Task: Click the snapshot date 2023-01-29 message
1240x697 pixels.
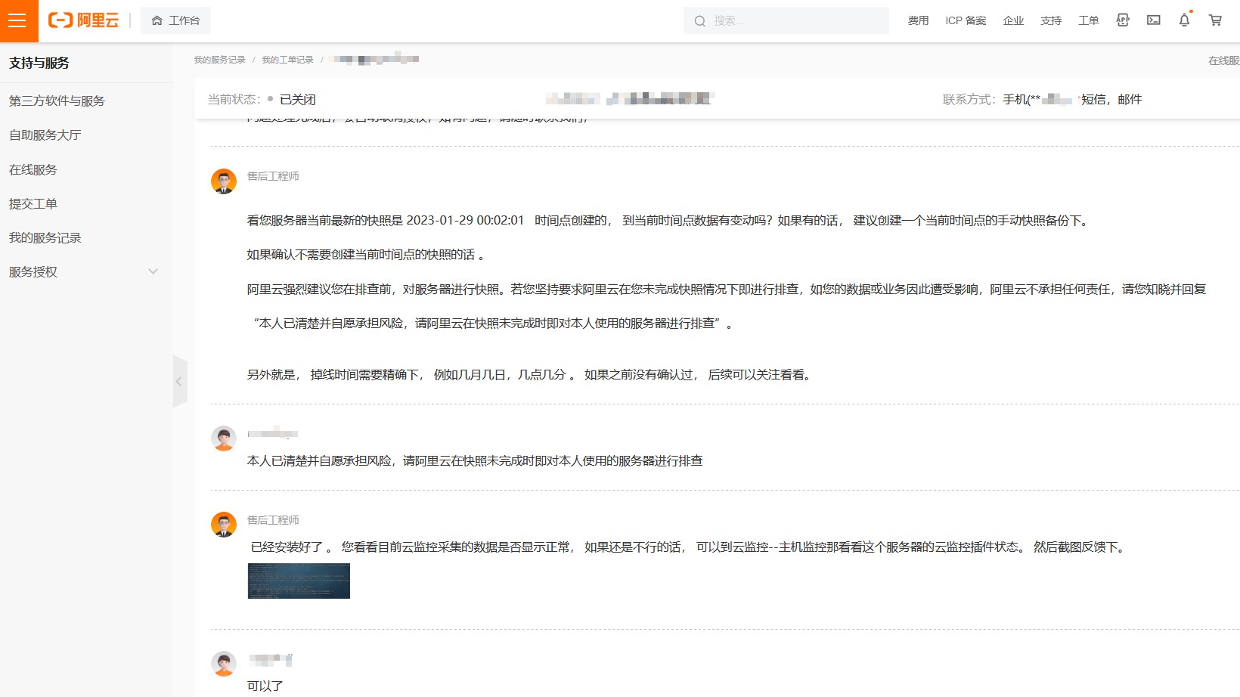Action: pos(668,220)
